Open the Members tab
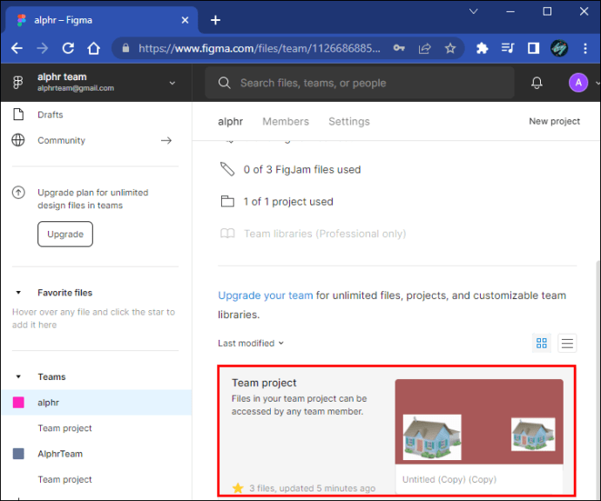The image size is (601, 501). coord(286,122)
